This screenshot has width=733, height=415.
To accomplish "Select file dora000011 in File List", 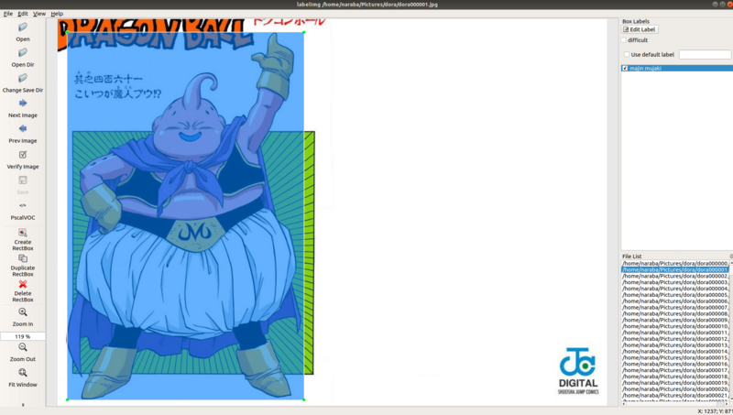I will click(x=675, y=333).
